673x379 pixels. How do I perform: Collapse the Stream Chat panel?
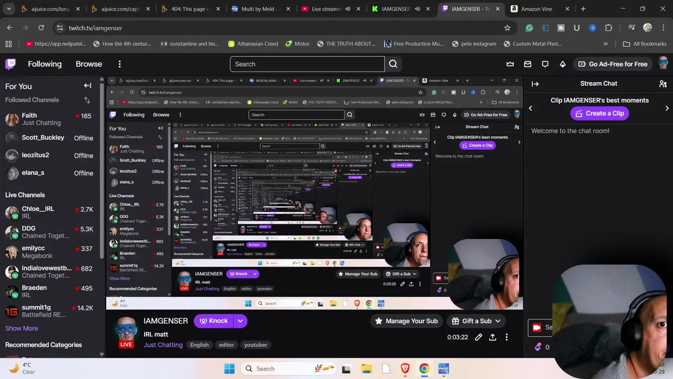[535, 84]
